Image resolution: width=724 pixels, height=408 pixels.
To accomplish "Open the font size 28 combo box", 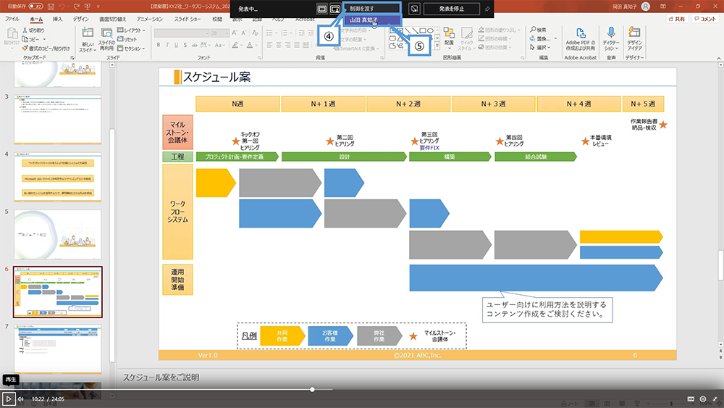I will click(x=220, y=33).
